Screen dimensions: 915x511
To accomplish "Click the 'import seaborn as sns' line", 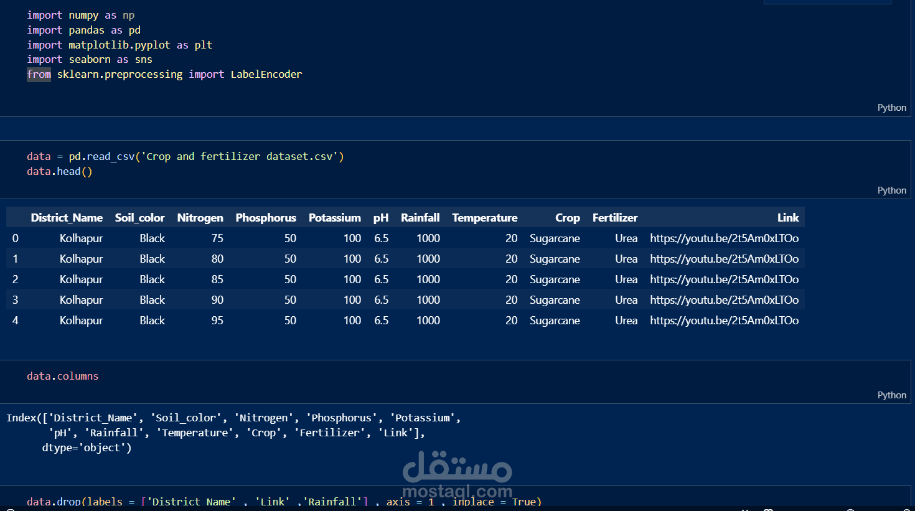I will (90, 59).
